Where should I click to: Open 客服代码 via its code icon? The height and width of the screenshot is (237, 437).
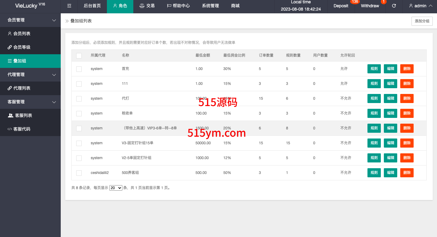[10, 129]
